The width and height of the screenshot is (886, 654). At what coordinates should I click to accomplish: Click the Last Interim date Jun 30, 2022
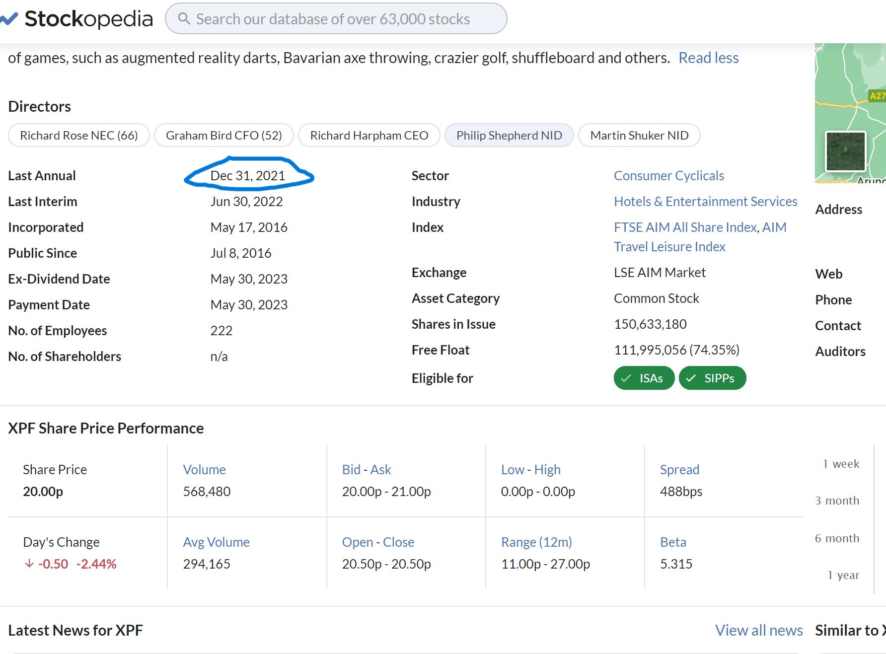(246, 201)
